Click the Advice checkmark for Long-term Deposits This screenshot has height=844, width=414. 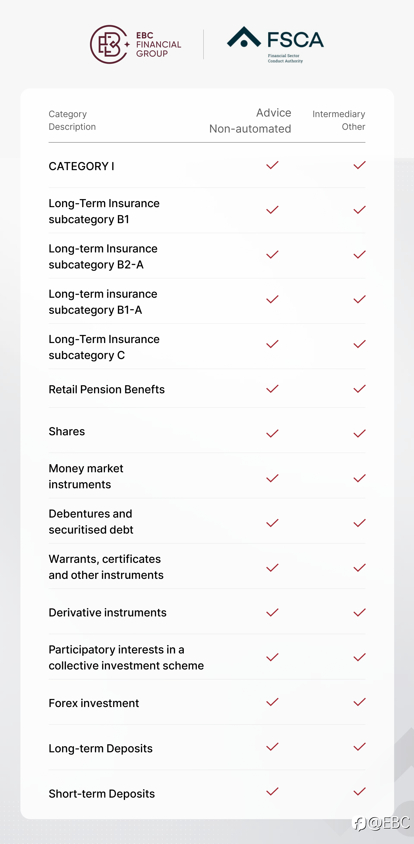click(x=272, y=747)
